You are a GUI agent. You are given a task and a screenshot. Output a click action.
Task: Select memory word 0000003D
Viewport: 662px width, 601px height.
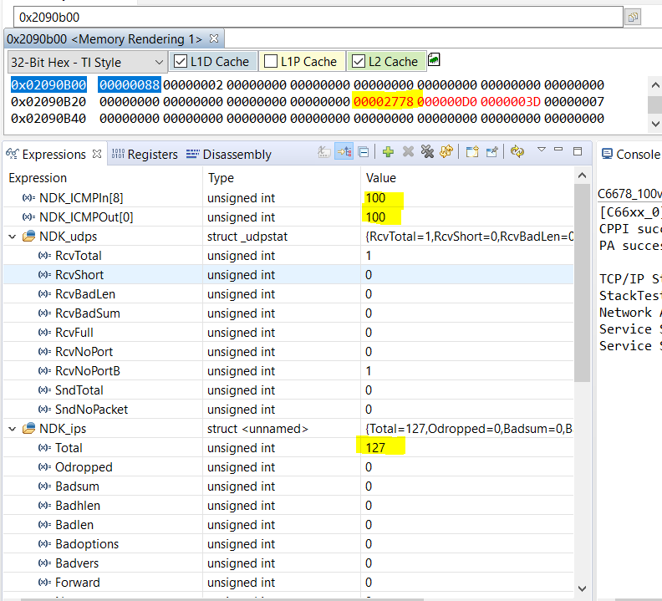(511, 102)
